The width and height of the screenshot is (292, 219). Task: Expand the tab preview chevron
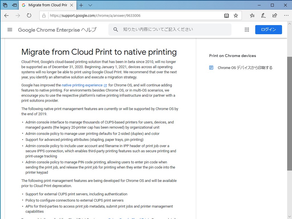click(90, 5)
